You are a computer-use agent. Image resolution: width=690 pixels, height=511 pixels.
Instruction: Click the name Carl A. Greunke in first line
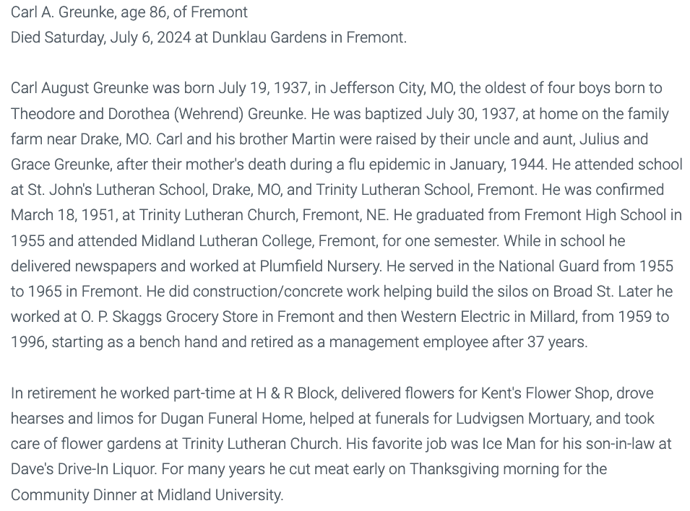click(x=63, y=12)
